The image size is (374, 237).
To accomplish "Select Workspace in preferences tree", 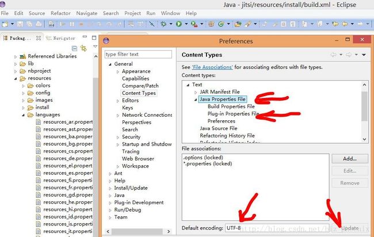I will (135, 166).
